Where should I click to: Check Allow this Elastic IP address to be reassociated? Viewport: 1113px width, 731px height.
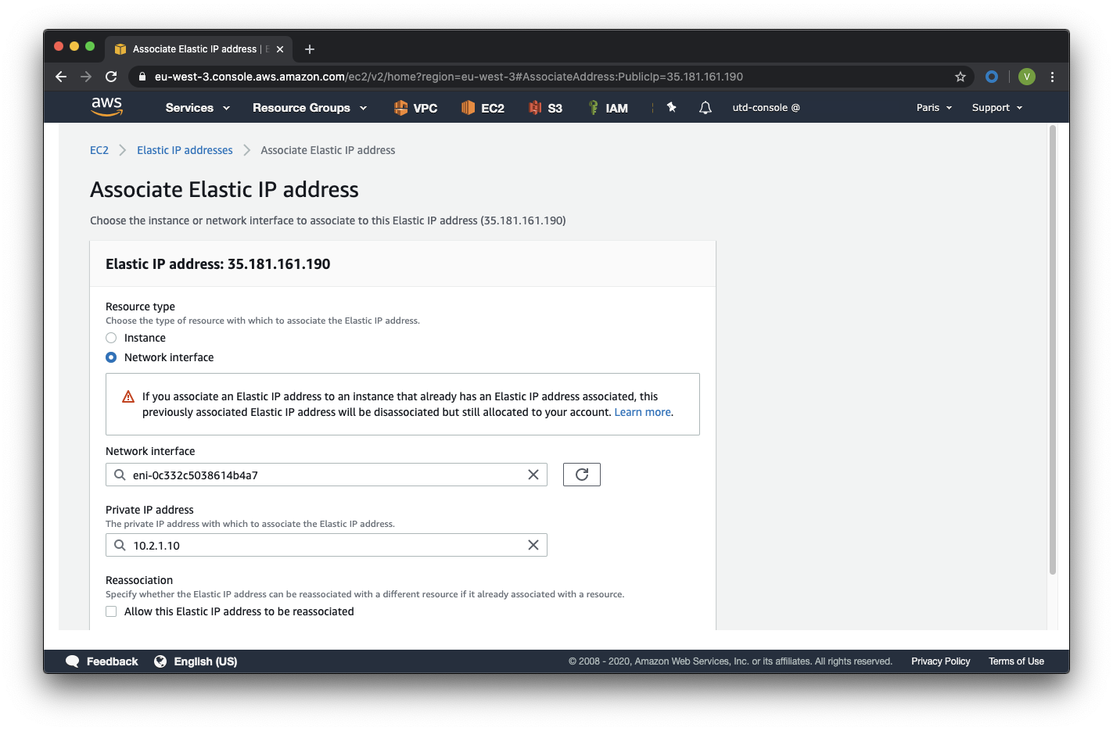point(111,611)
